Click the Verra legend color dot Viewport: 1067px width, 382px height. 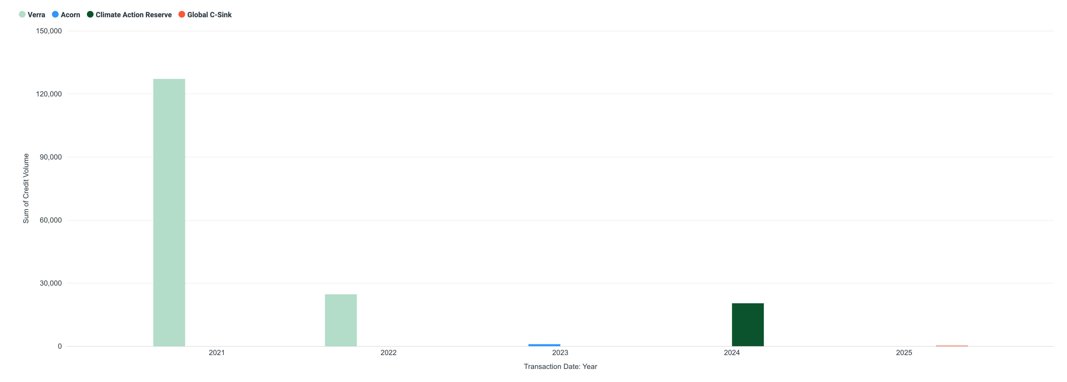tap(22, 14)
